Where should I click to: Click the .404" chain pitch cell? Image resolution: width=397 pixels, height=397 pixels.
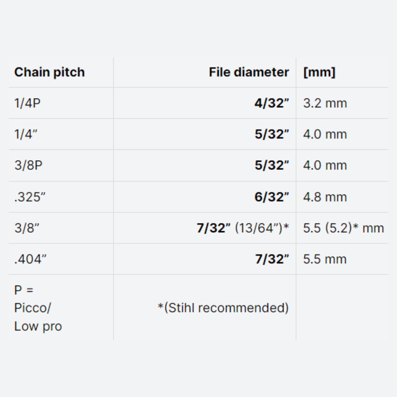tap(30, 260)
